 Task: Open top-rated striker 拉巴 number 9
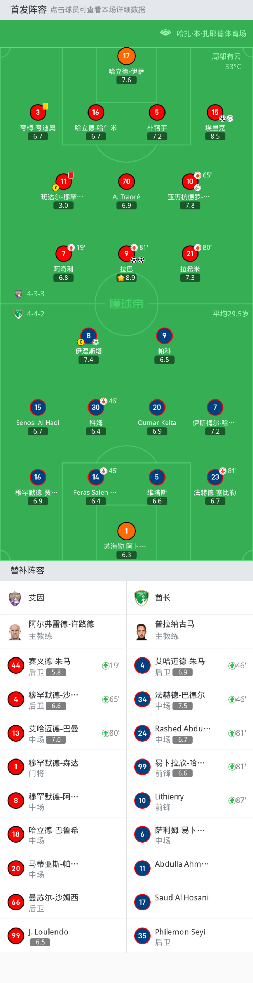(126, 253)
